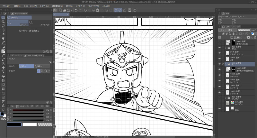The image size is (257, 138).
Task: Select the Fill bucket tool
Action: tap(3, 76)
